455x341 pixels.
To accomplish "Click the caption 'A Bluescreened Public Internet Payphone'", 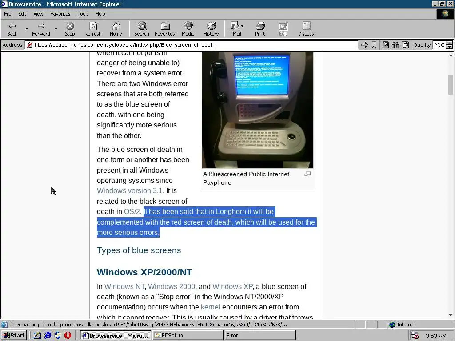I will pyautogui.click(x=246, y=178).
